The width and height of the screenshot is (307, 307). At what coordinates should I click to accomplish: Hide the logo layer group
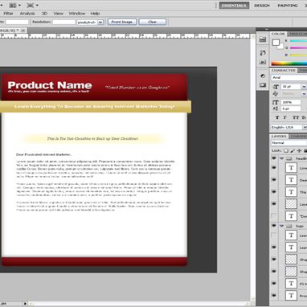click(x=274, y=226)
